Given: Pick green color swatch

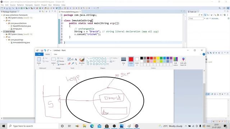Looking at the screenshot, I should click(x=161, y=58).
